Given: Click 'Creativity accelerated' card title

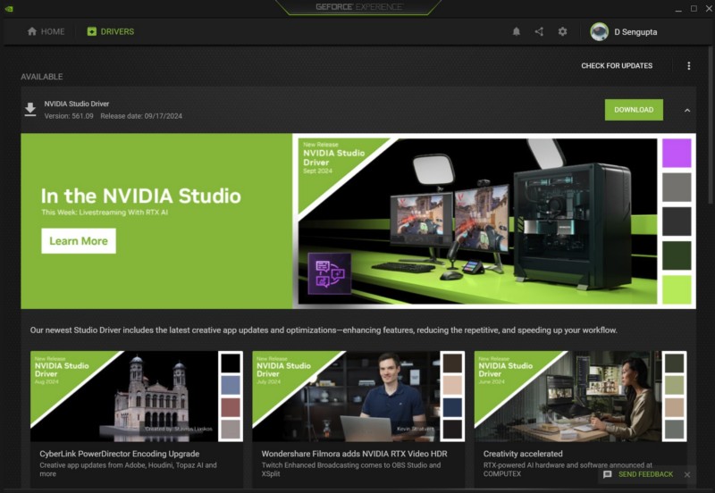Looking at the screenshot, I should click(x=523, y=454).
